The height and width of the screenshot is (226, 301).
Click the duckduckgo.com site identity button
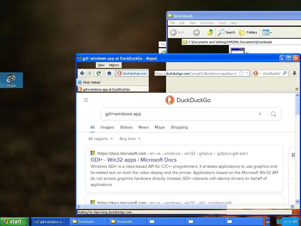pos(132,73)
